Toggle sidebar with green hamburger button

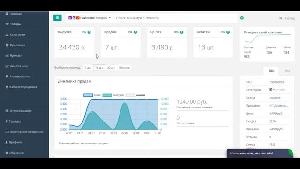click(x=57, y=18)
